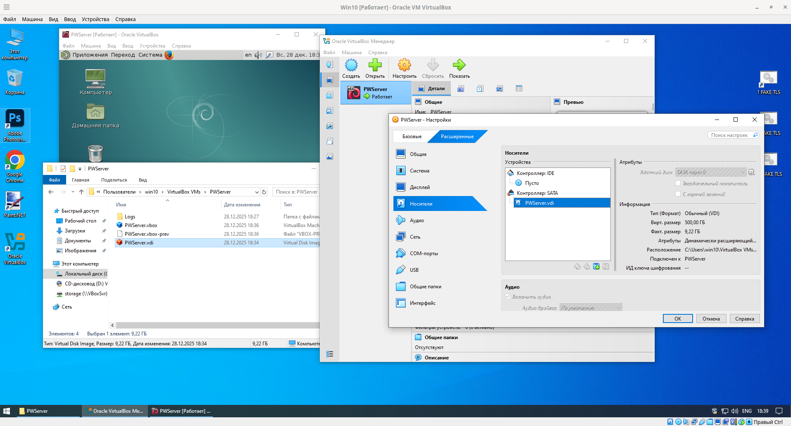Open the SATA порт 0 dropdown
Image resolution: width=791 pixels, height=426 pixels.
[x=711, y=172]
